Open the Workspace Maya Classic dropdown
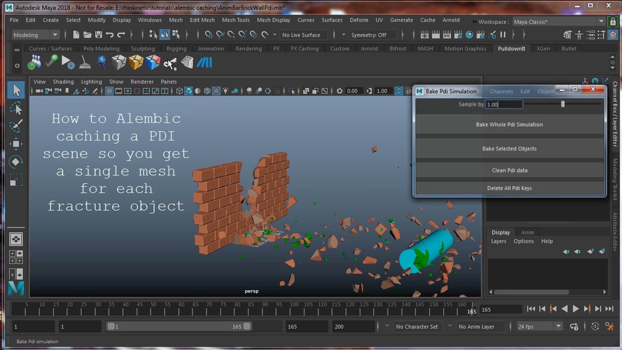 559,22
